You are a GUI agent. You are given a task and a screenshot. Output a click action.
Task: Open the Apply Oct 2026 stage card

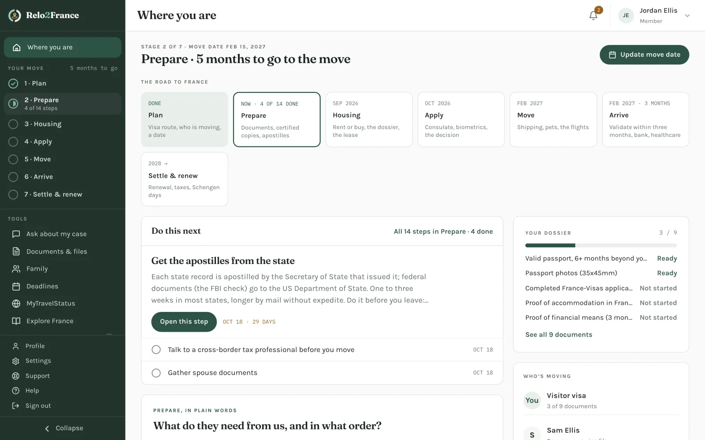(461, 119)
